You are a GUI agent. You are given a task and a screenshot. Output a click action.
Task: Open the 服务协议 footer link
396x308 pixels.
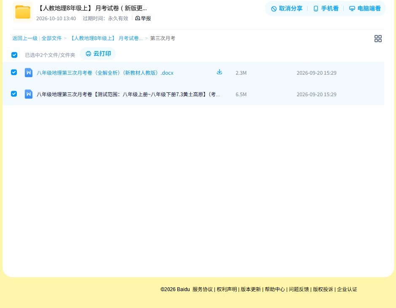(x=203, y=289)
